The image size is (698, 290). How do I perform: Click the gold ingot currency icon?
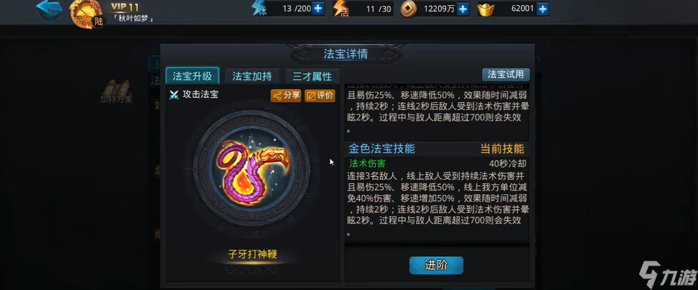tap(486, 9)
